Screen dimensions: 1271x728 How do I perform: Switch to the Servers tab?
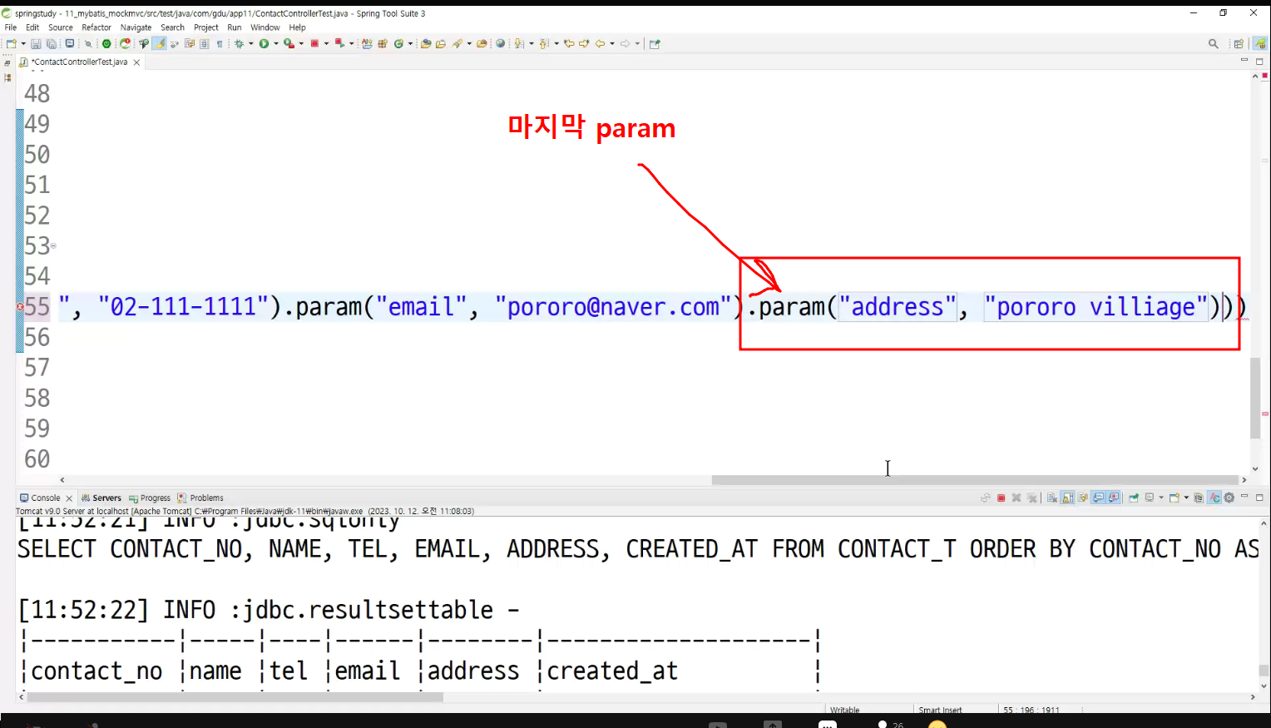click(x=101, y=498)
